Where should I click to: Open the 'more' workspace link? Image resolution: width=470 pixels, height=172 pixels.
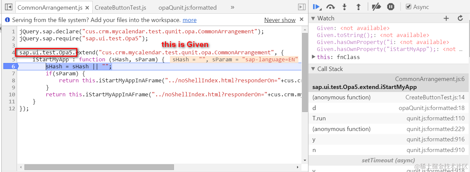(x=189, y=20)
